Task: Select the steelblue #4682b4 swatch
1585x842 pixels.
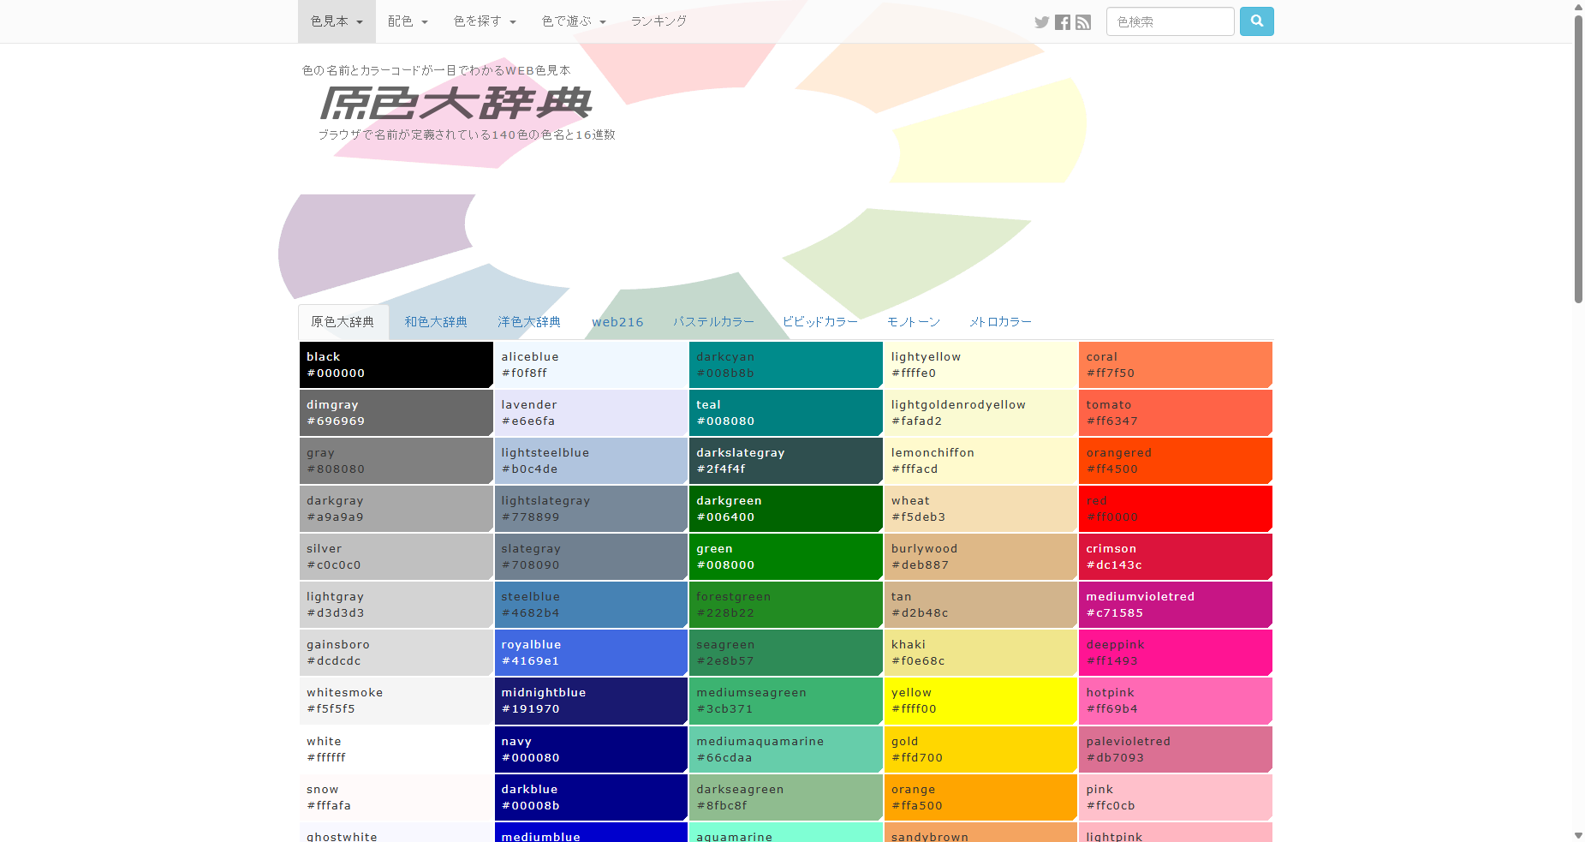Action: pyautogui.click(x=591, y=605)
